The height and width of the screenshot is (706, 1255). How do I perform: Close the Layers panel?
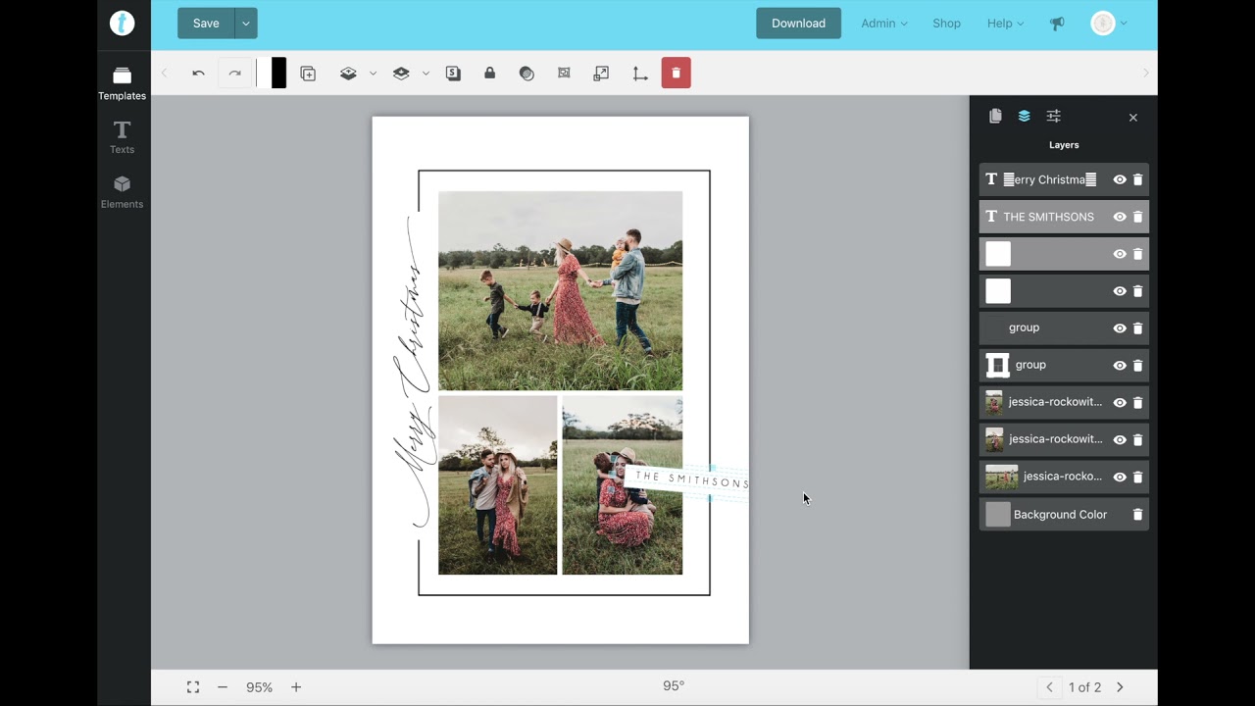pyautogui.click(x=1133, y=118)
